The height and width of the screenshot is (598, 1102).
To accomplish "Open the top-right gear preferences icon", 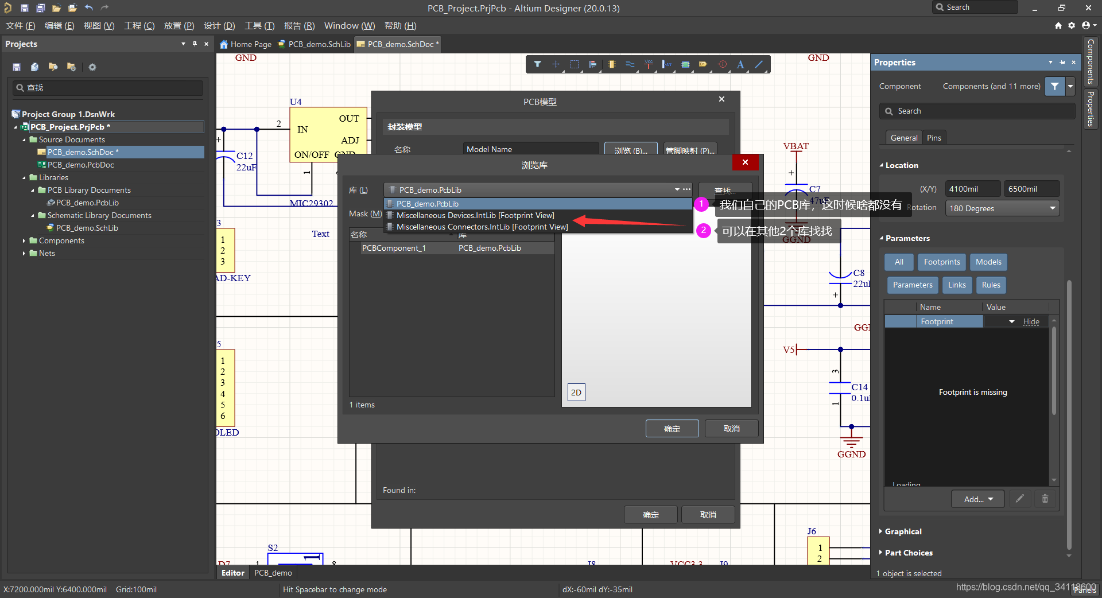I will 1072,25.
